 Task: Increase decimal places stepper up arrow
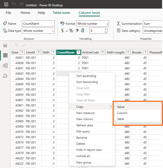105,29
